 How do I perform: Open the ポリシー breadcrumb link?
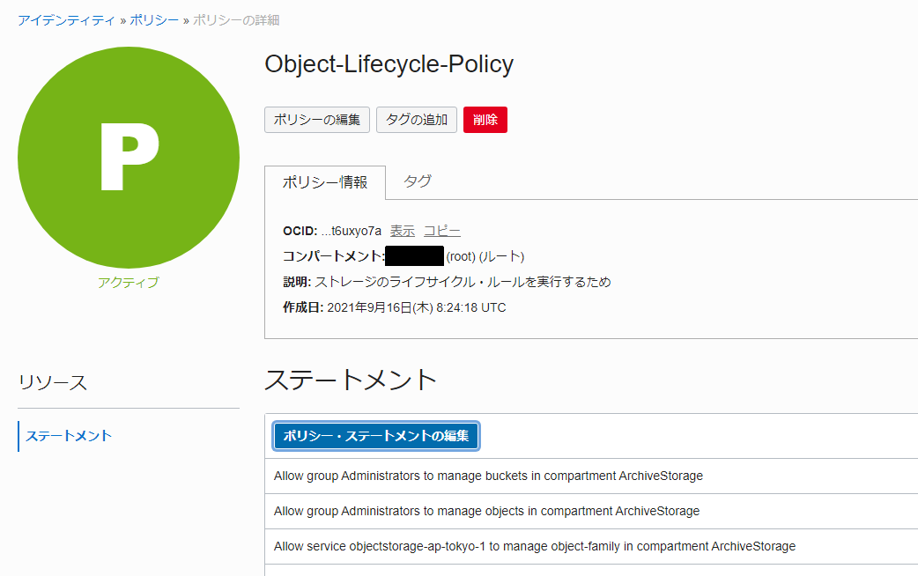(154, 20)
